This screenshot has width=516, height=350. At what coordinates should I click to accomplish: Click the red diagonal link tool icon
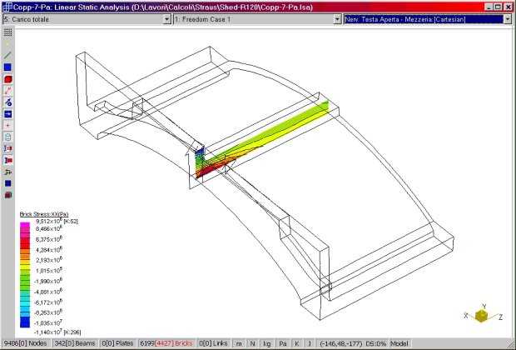7,90
